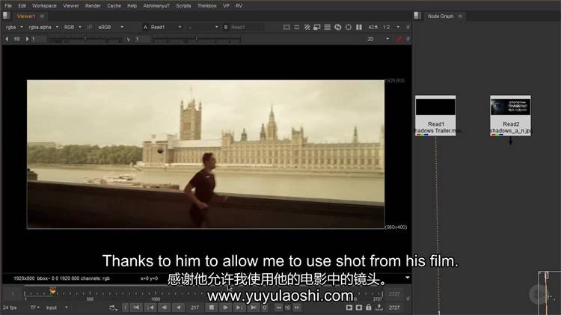Toggle the timeline lock icon
This screenshot has width=561, height=315.
[369, 308]
